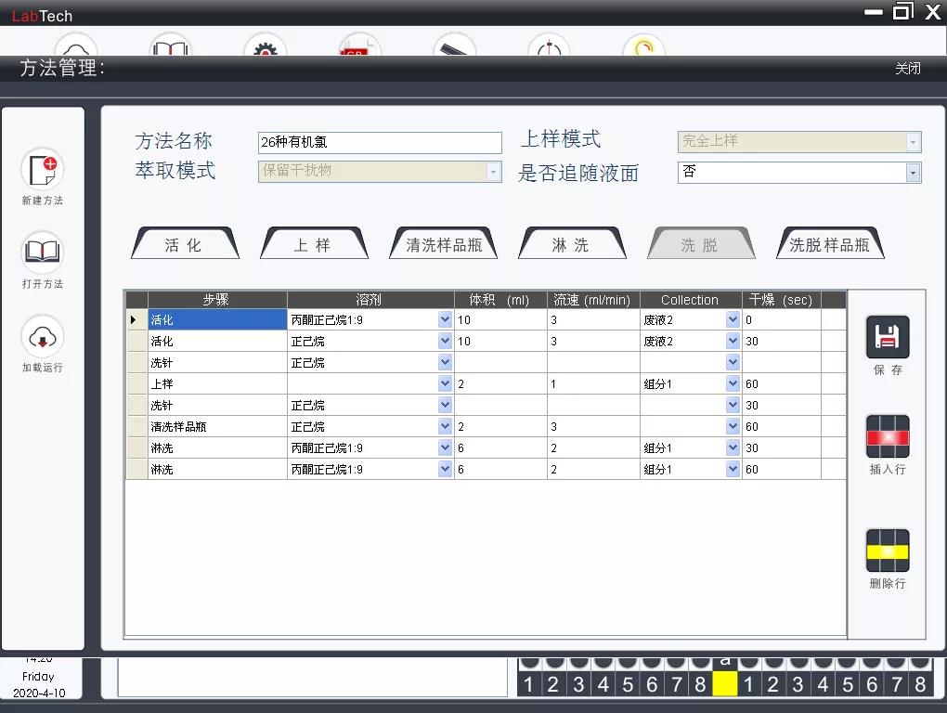Click the red 插入行 insert row icon
947x713 pixels.
[887, 437]
